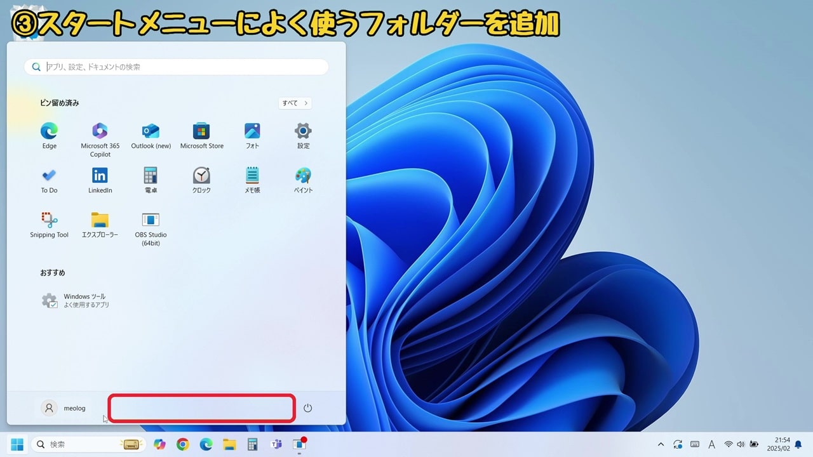Open network Wi-Fi quick settings
The width and height of the screenshot is (813, 457).
(729, 444)
